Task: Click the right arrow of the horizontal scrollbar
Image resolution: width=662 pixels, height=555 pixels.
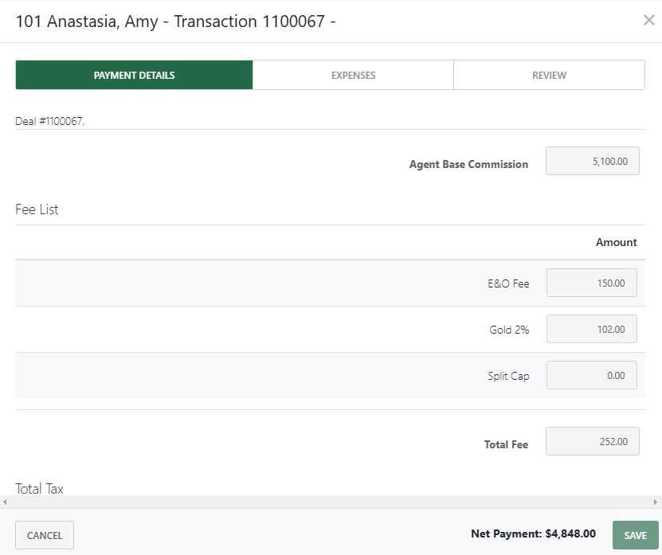Action: (x=656, y=502)
